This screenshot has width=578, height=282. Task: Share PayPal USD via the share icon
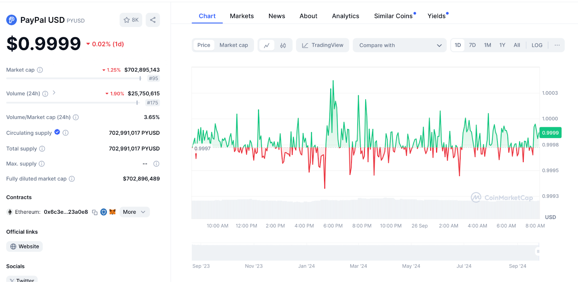tap(153, 20)
